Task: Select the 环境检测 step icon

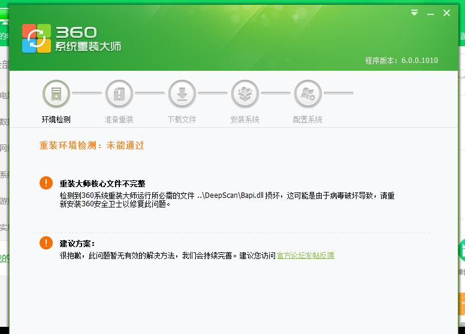Action: point(56,94)
